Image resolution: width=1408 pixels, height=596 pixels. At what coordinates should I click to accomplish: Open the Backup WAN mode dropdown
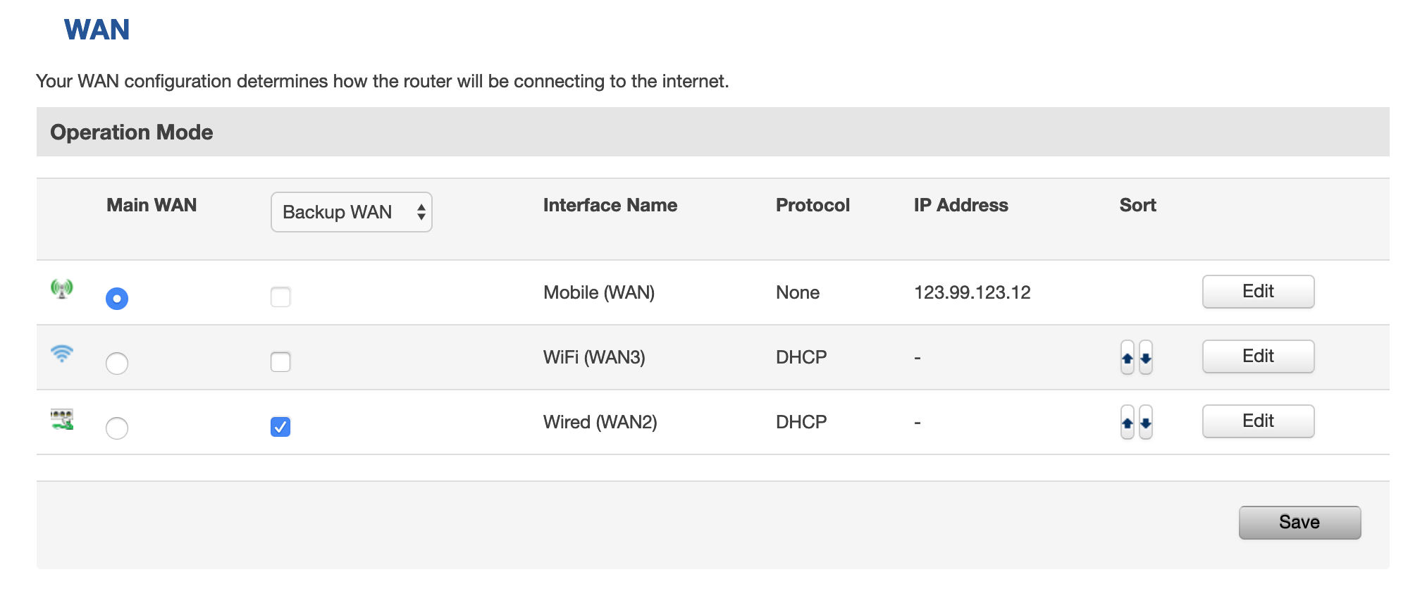(351, 212)
